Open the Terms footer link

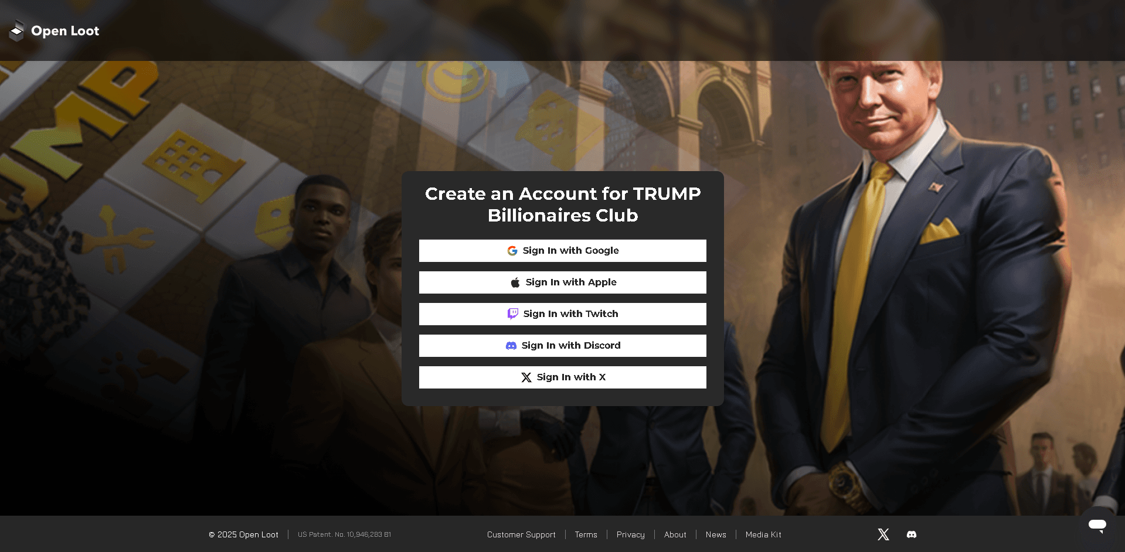[x=586, y=534]
